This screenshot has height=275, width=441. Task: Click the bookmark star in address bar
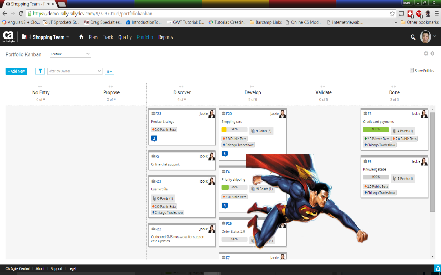click(392, 14)
